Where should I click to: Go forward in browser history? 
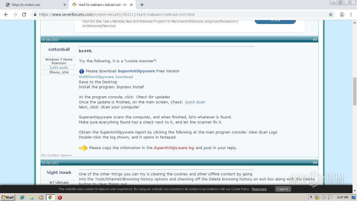15,15
